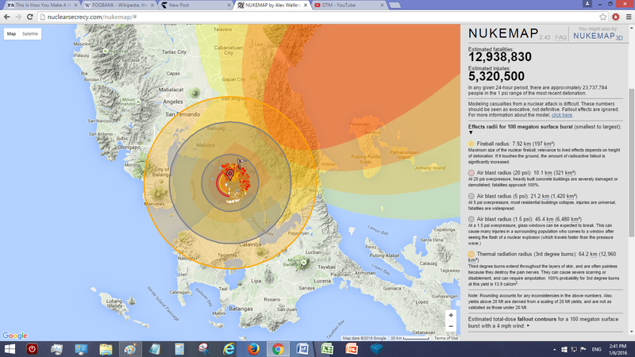Open the Control Panel icon in taskbar

coord(81,349)
